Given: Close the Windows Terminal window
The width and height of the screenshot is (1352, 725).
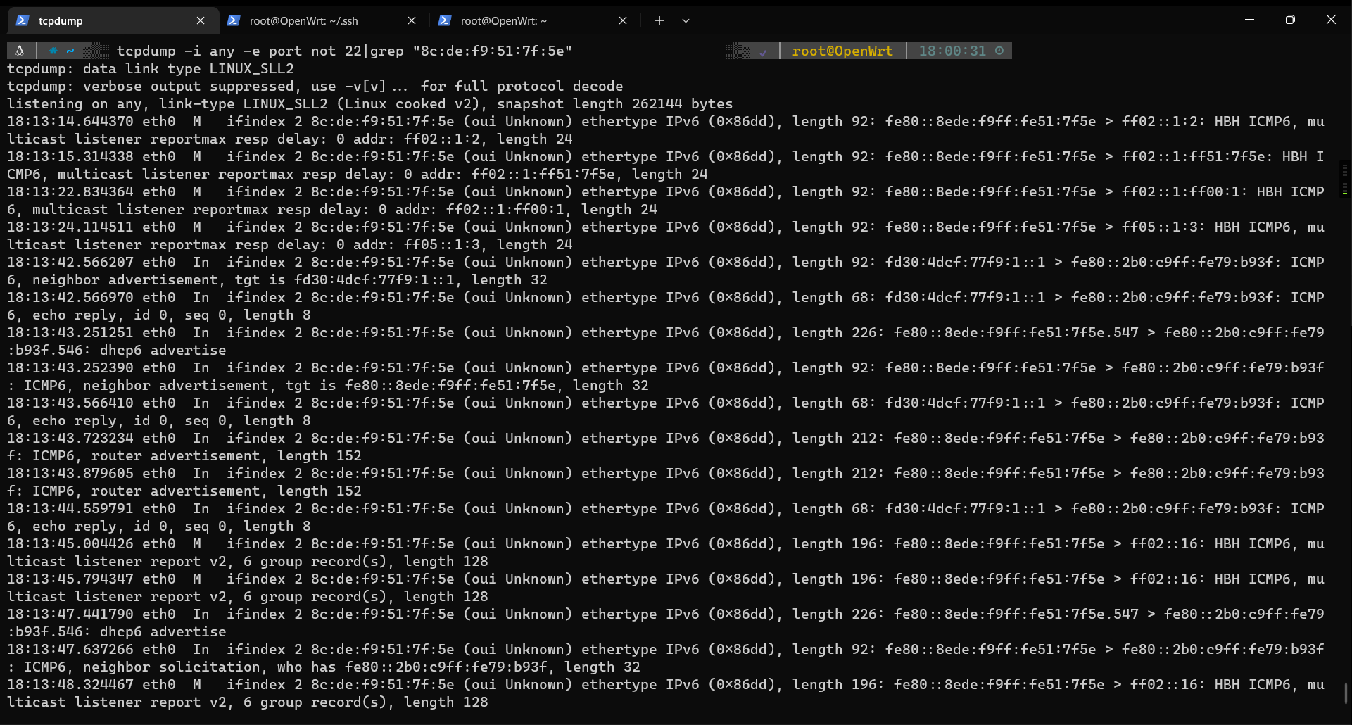Looking at the screenshot, I should pos(1331,20).
